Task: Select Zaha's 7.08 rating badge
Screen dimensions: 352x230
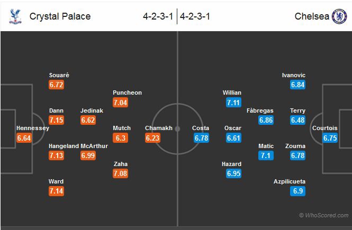Action: click(x=121, y=173)
